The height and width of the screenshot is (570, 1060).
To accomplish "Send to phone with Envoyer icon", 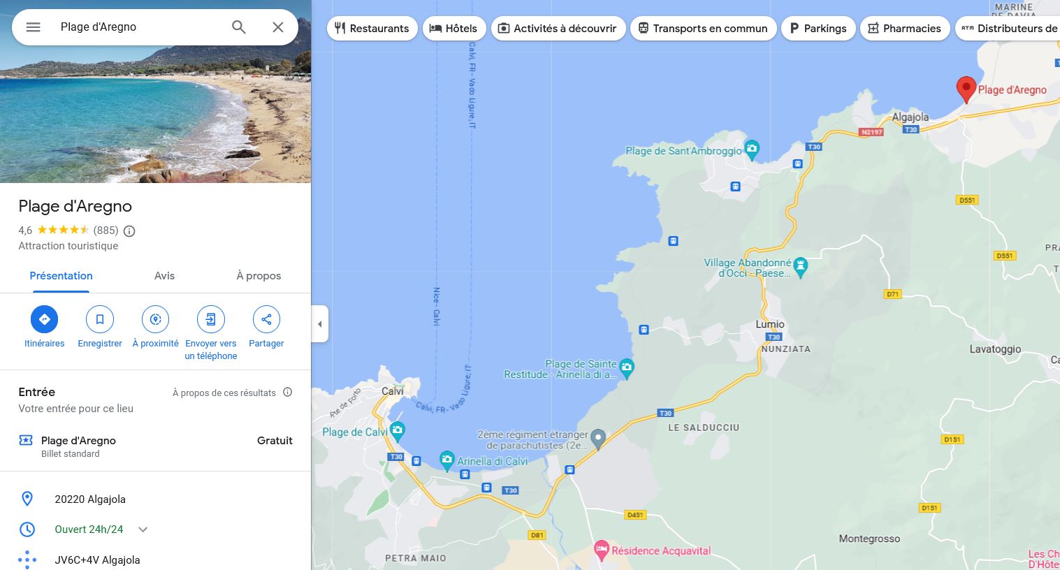I will pos(211,319).
